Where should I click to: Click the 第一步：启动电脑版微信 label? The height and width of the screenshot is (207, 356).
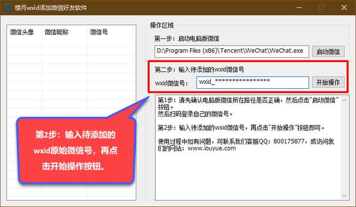[187, 38]
